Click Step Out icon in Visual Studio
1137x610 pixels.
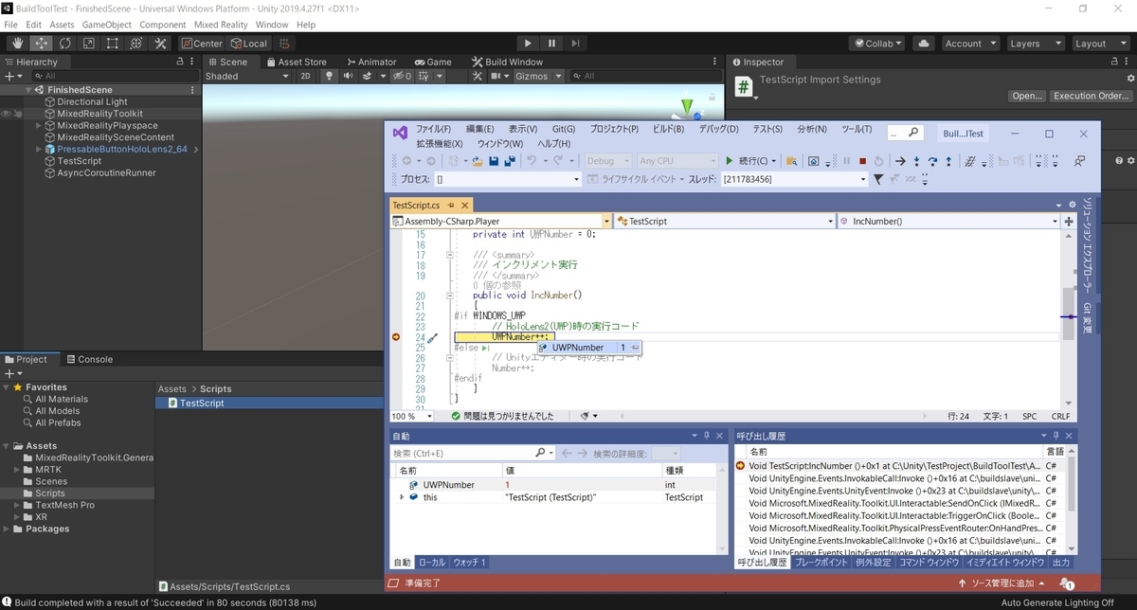click(948, 161)
